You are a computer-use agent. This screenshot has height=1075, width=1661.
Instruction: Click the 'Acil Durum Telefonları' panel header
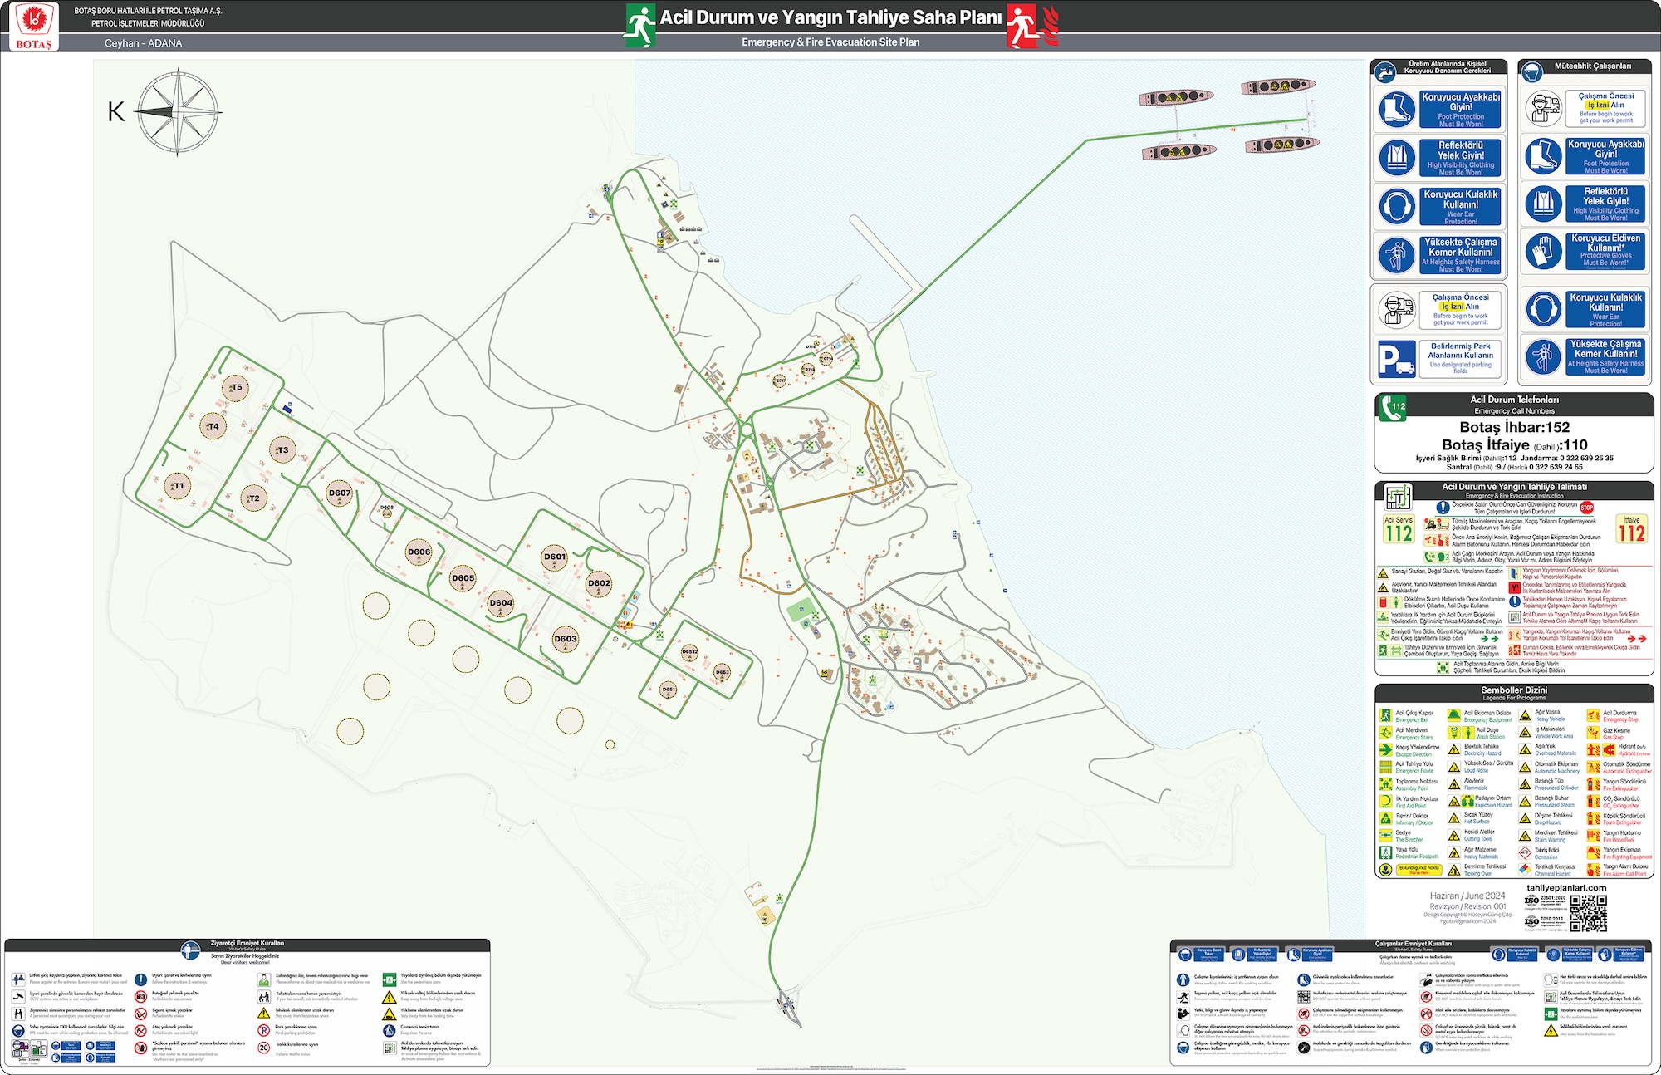1513,400
